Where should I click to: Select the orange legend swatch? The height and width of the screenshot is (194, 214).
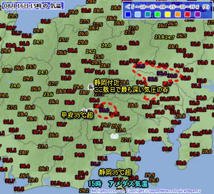[x=178, y=14]
